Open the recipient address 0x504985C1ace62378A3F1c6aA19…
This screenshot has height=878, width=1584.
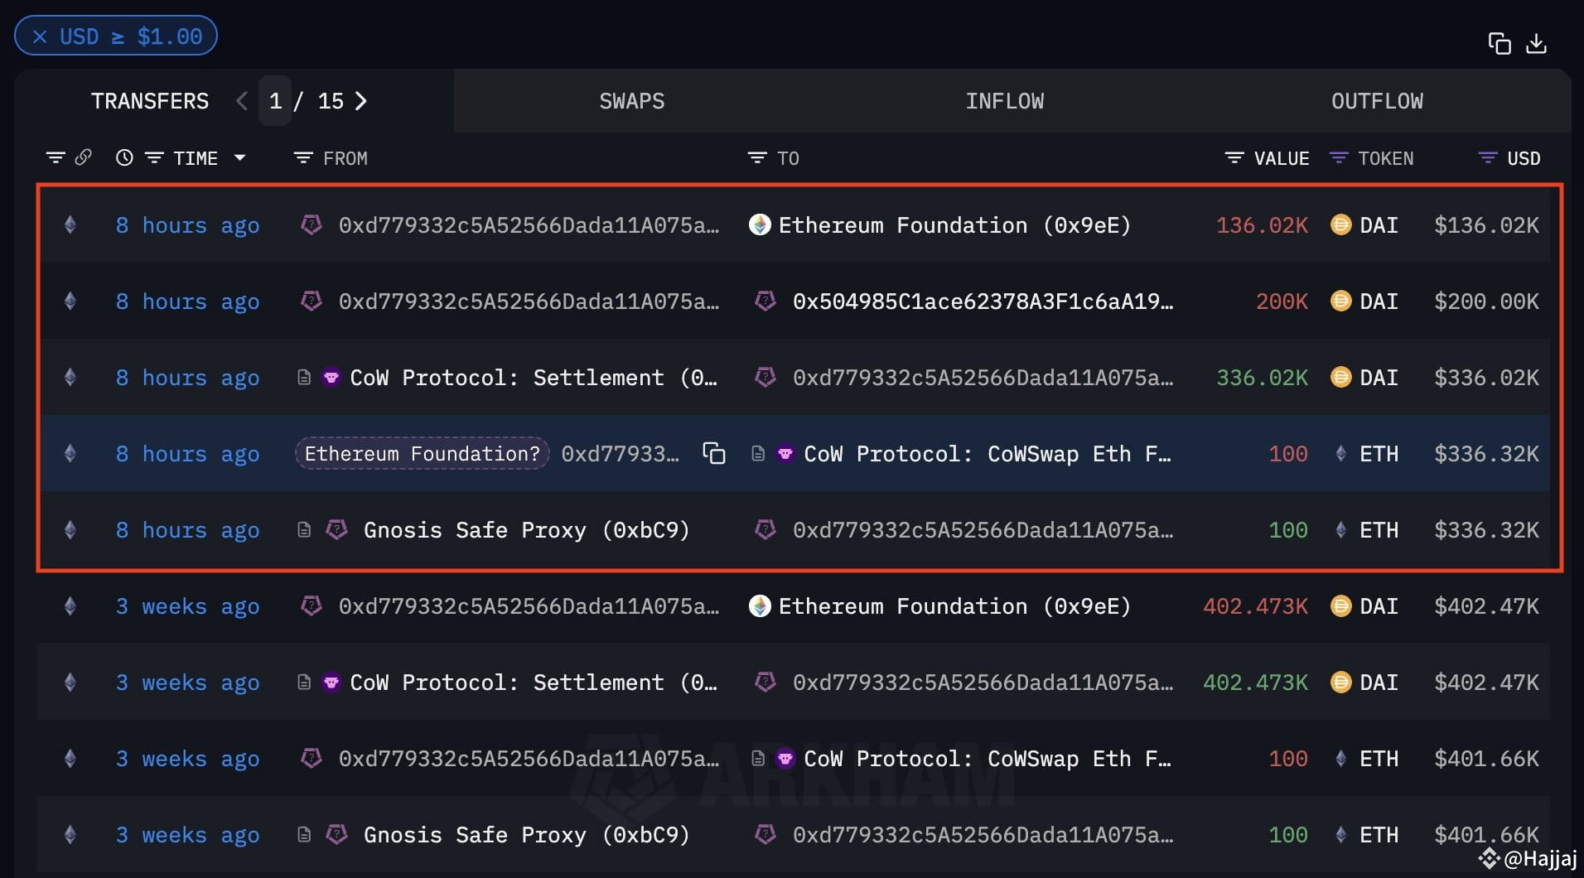pyautogui.click(x=983, y=302)
